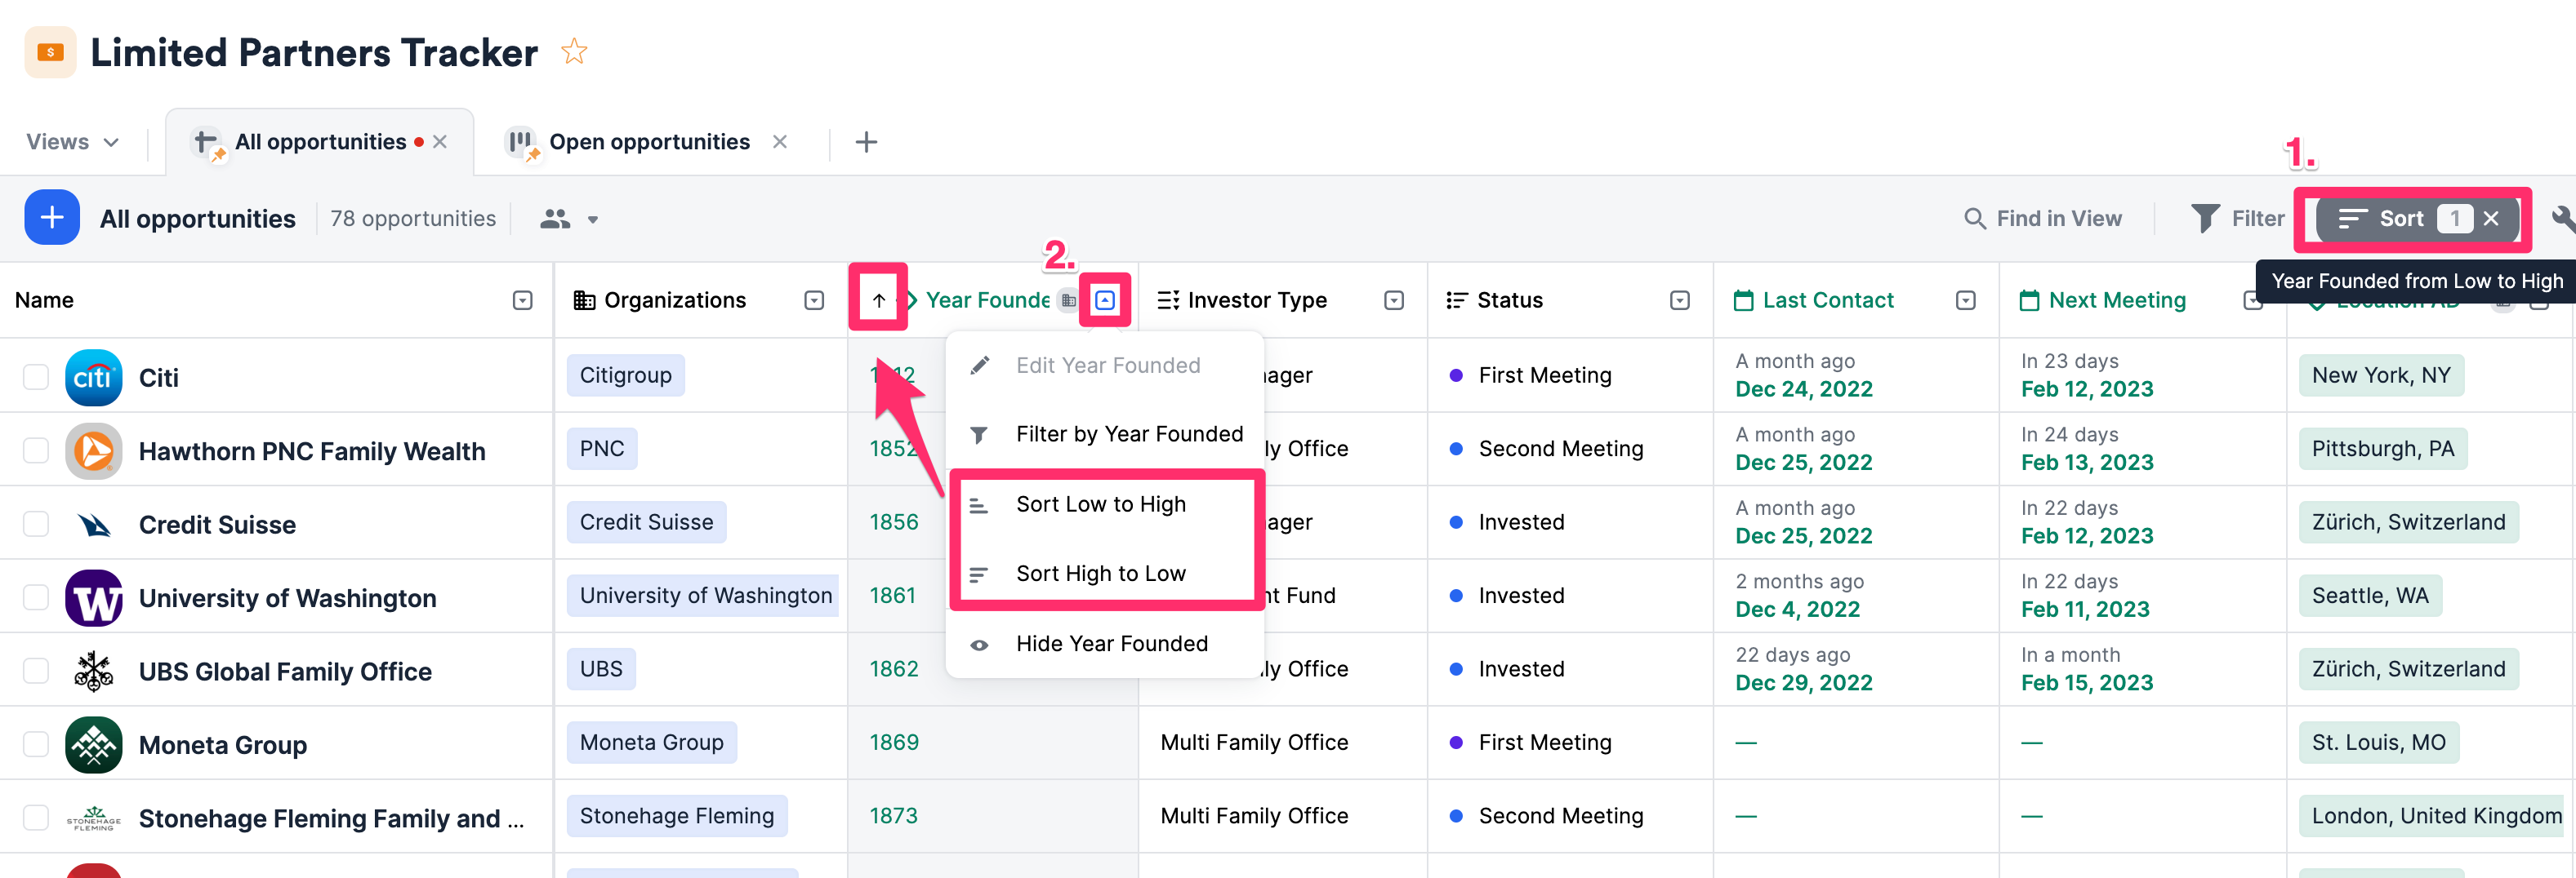The width and height of the screenshot is (2576, 878).
Task: Expand the Views dropdown
Action: [72, 142]
